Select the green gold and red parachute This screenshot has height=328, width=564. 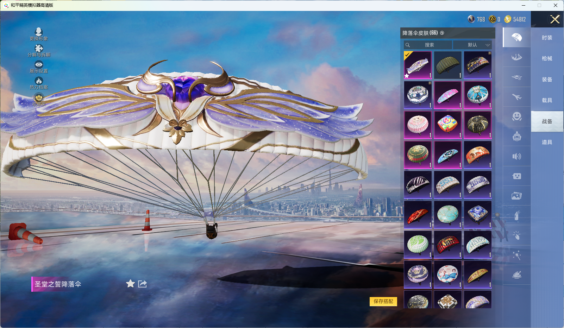click(418, 155)
